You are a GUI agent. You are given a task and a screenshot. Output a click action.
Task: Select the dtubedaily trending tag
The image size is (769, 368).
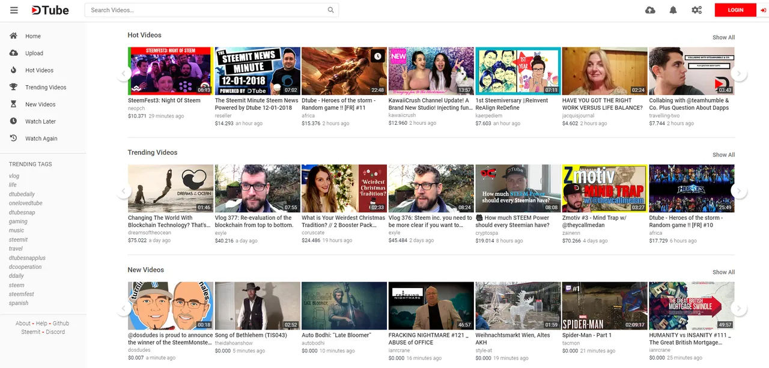(22, 194)
